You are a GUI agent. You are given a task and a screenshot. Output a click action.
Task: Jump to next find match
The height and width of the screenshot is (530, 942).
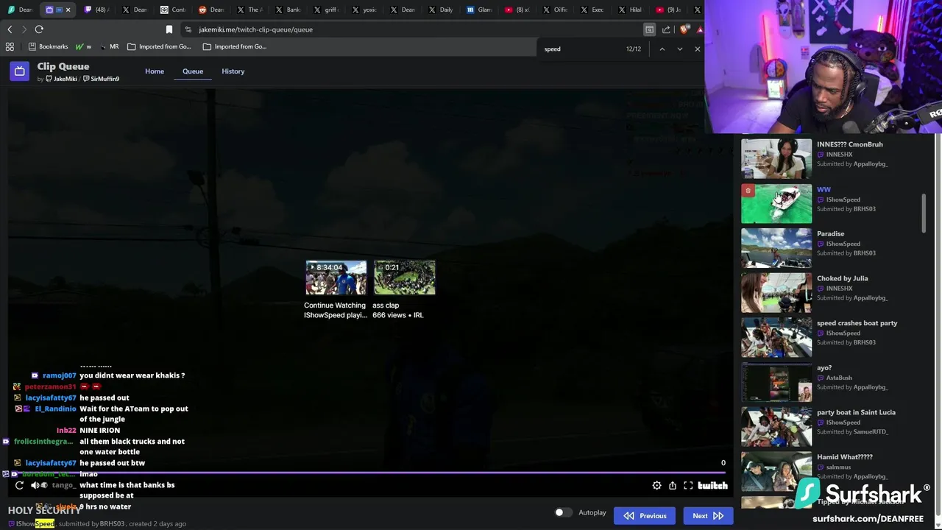(x=679, y=49)
